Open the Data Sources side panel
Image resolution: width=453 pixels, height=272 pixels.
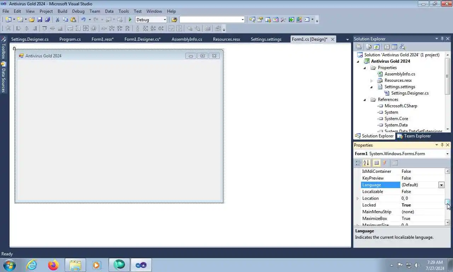[x=3, y=77]
